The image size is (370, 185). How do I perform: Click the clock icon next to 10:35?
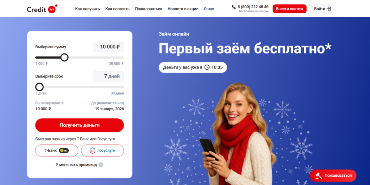(207, 67)
